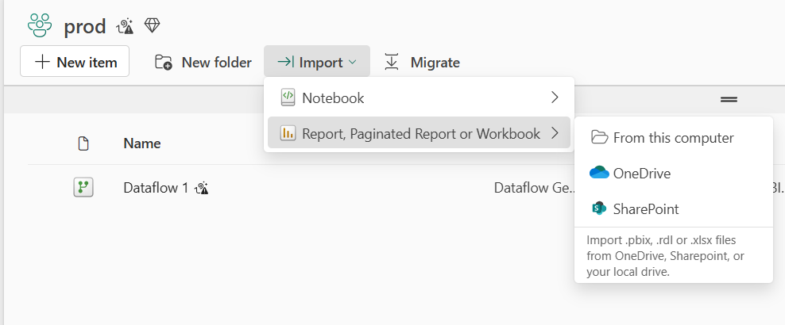The image size is (785, 325).
Task: Click the New folder button
Action: click(x=203, y=62)
